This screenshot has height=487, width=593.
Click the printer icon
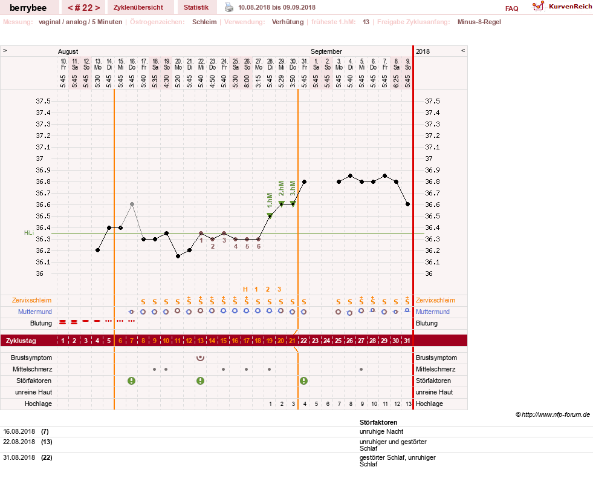[229, 7]
